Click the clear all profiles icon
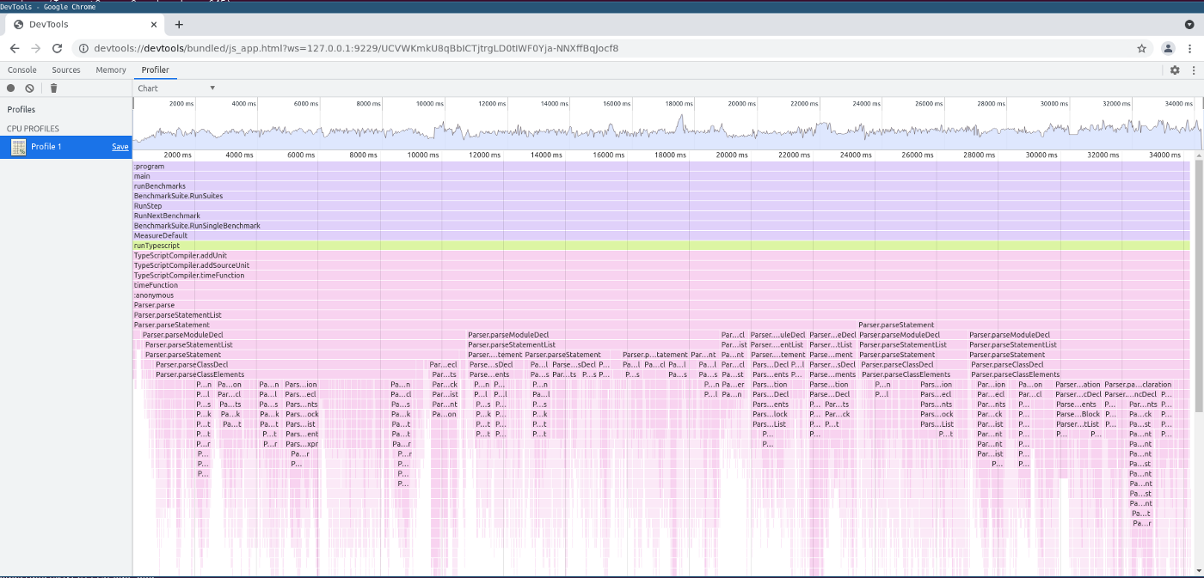 coord(30,88)
